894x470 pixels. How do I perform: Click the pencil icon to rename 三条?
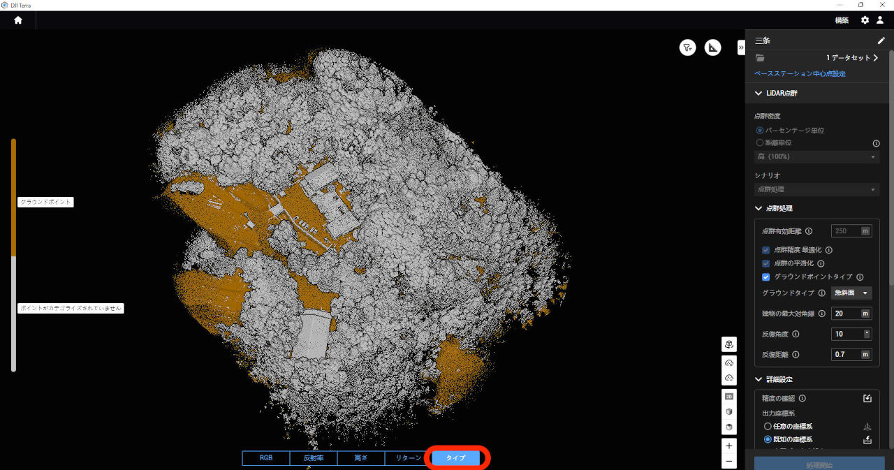pos(881,41)
